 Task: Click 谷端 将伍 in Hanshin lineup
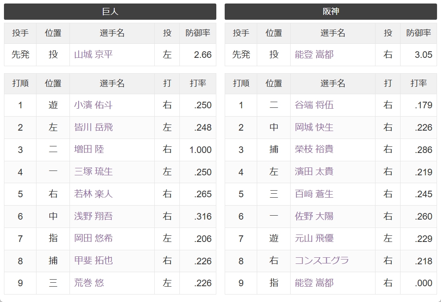click(314, 105)
